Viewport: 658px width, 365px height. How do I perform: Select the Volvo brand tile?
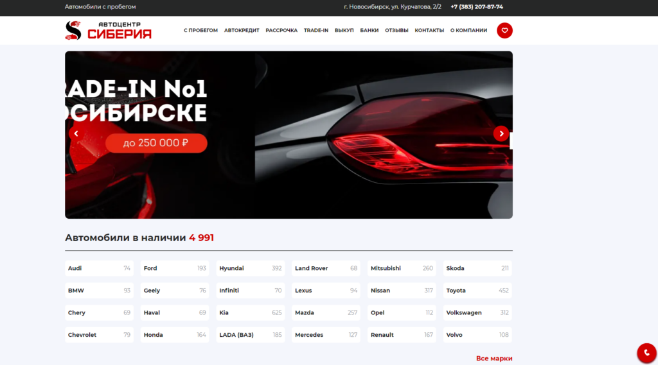477,335
